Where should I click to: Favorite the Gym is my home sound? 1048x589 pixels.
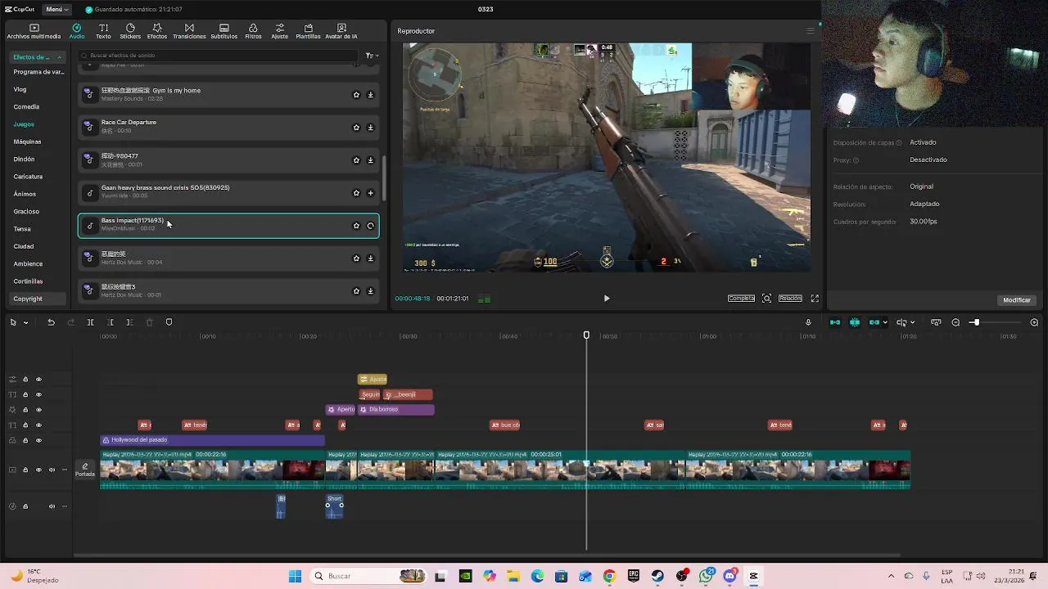point(356,95)
